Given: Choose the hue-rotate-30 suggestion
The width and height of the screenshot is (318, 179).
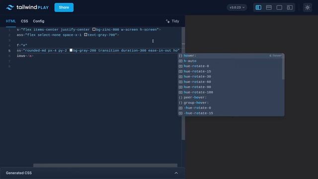Looking at the screenshot, I should pyautogui.click(x=230, y=77).
